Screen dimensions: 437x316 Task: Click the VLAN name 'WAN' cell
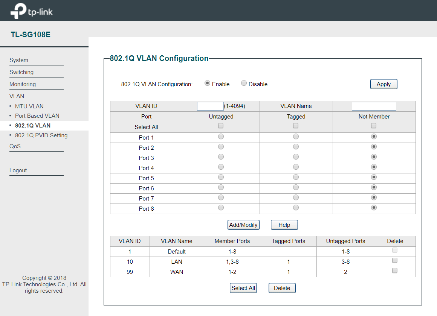coord(177,272)
